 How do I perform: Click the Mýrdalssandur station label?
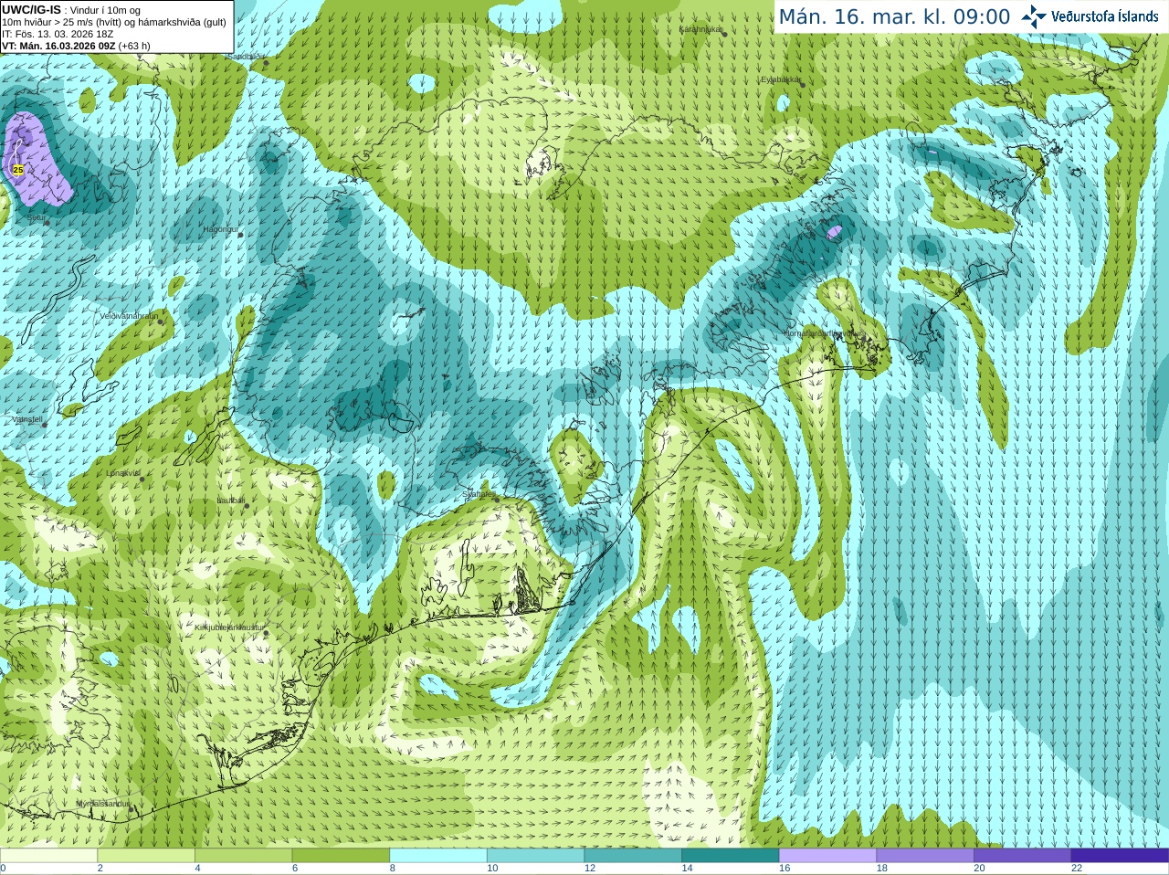103,803
